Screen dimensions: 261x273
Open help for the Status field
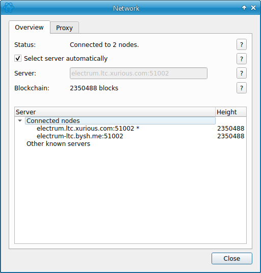(x=241, y=44)
